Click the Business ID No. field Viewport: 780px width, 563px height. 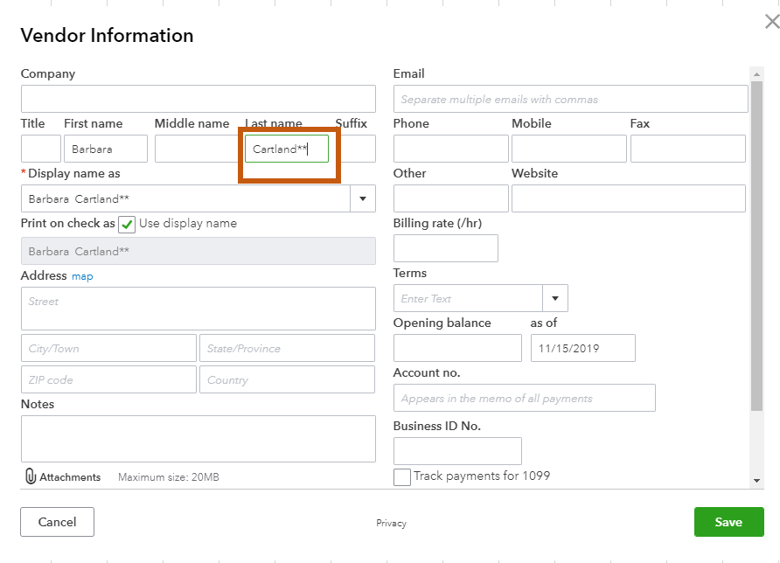[457, 451]
